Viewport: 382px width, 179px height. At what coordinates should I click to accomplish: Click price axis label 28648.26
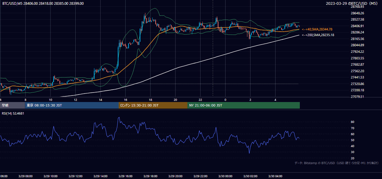(x=357, y=13)
